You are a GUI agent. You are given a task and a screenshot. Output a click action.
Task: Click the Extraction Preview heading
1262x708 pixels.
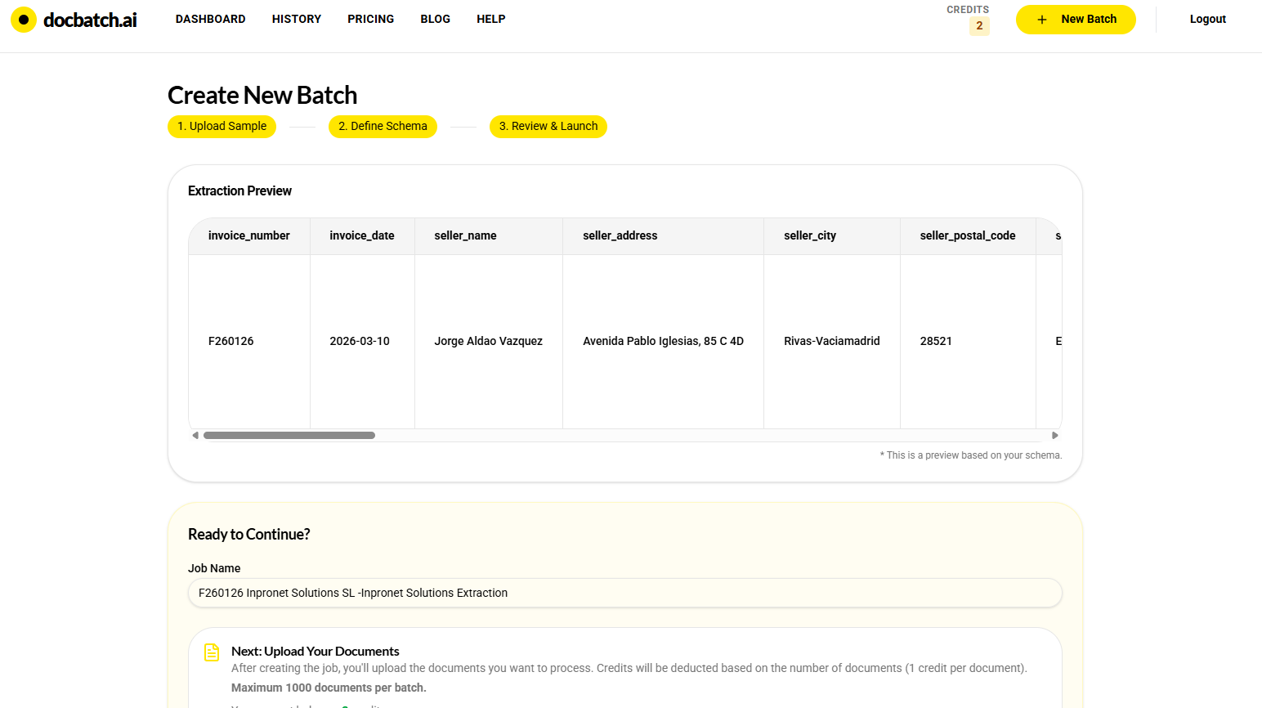(x=239, y=191)
